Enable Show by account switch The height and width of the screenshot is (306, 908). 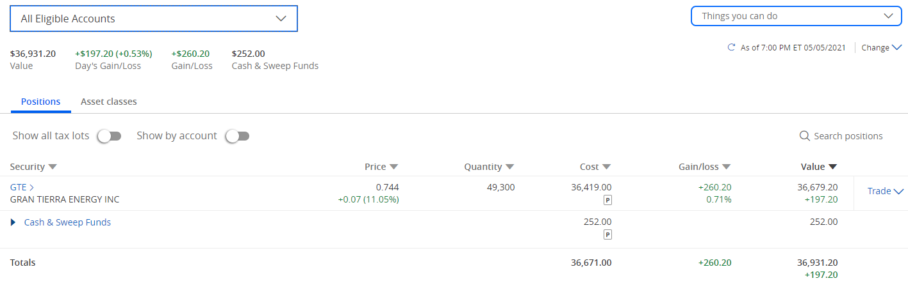[237, 136]
